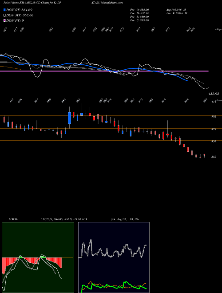Click the 373 price axis label
Screen dimensions: 222x293
(x=214, y=129)
